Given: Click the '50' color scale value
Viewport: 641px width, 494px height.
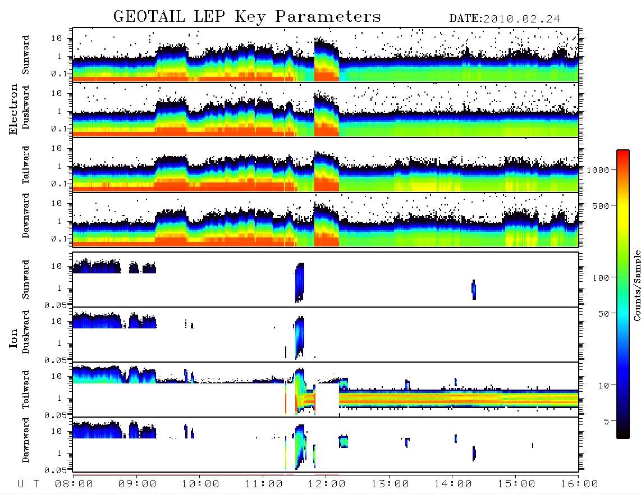Looking at the screenshot, I should [603, 314].
